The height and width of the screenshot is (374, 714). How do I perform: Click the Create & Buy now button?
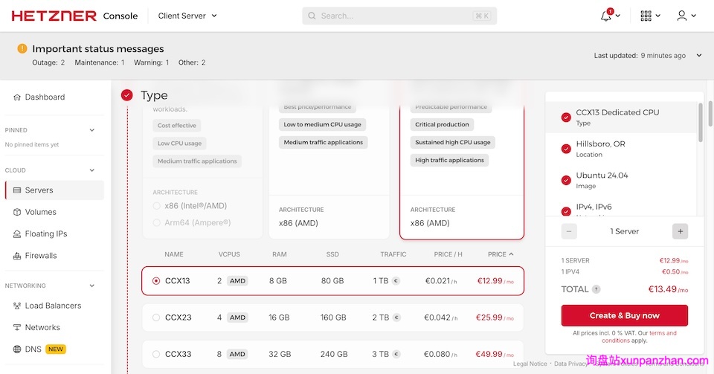(624, 315)
